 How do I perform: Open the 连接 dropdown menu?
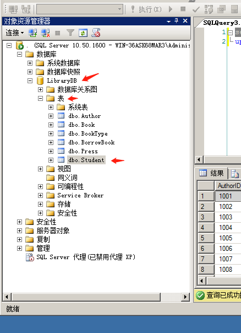pos(15,33)
